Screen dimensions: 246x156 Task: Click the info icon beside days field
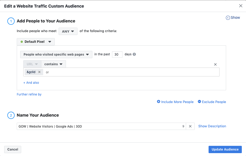click(x=134, y=54)
